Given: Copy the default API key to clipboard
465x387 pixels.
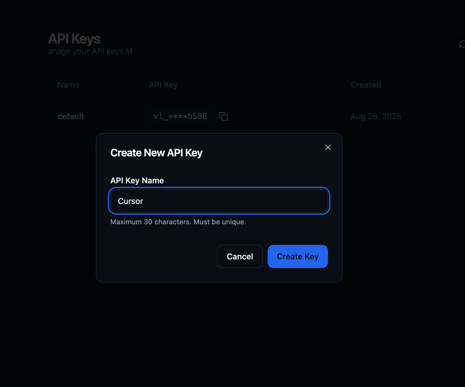Looking at the screenshot, I should tap(223, 116).
